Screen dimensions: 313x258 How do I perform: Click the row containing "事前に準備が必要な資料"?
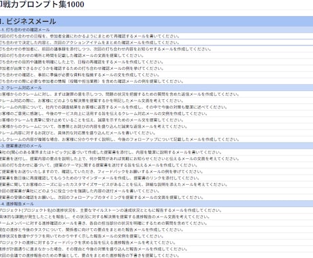156,75
